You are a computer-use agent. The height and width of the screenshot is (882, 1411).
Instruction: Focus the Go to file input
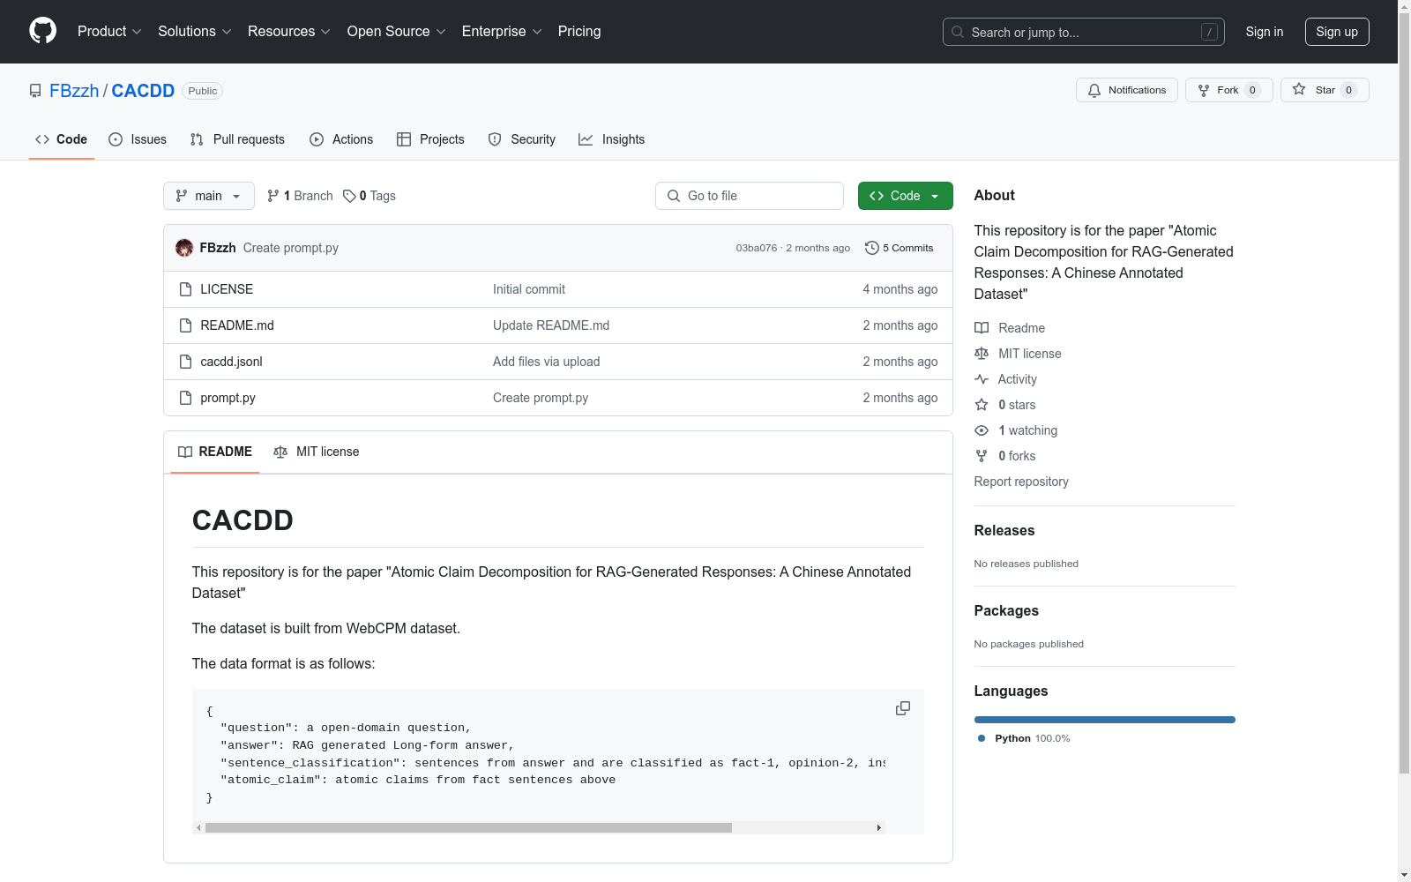[x=750, y=196]
